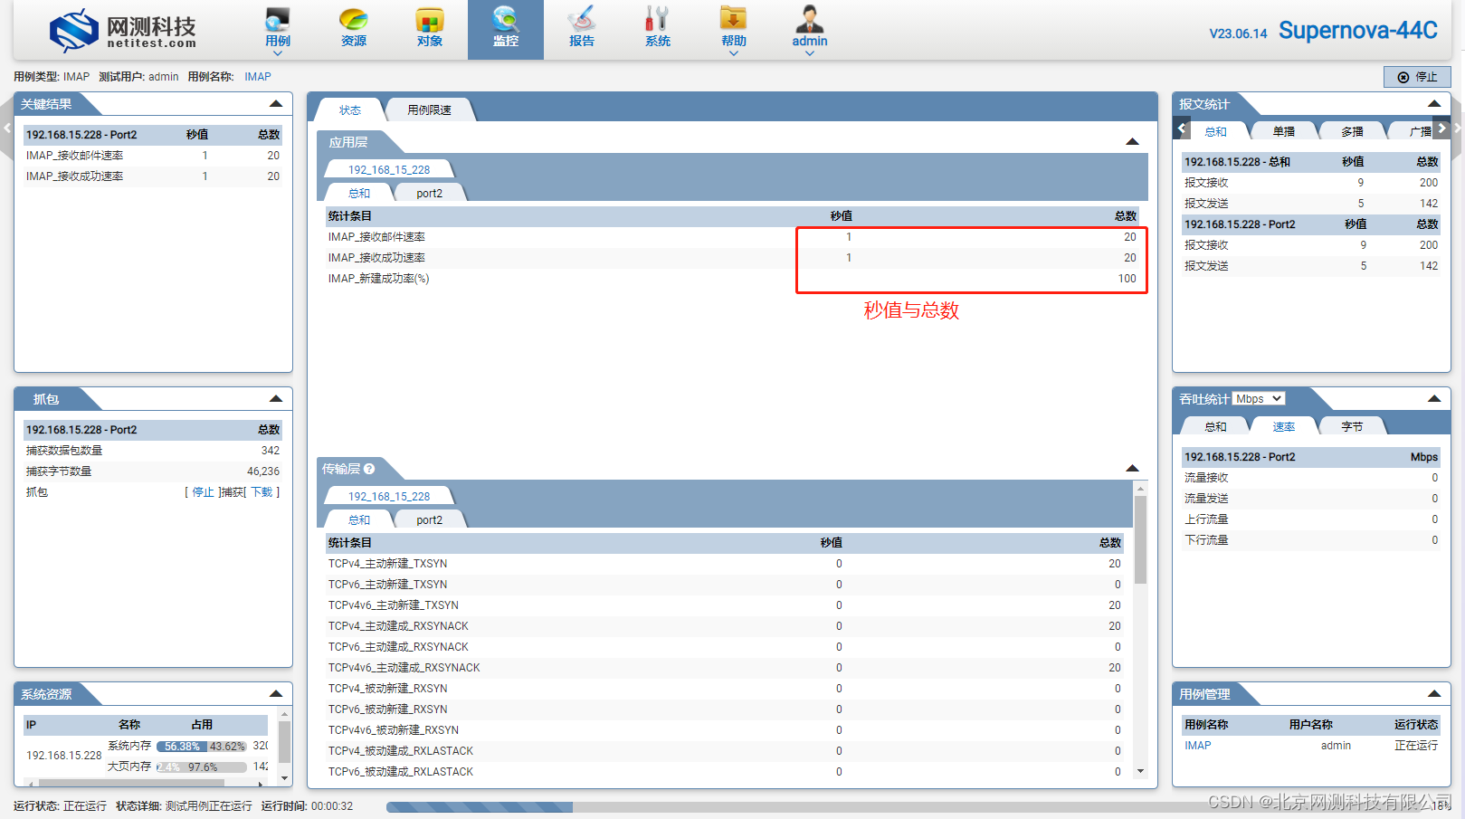This screenshot has height=819, width=1465.
Task: Click the 传输层 help question-mark icon
Action: [x=369, y=469]
